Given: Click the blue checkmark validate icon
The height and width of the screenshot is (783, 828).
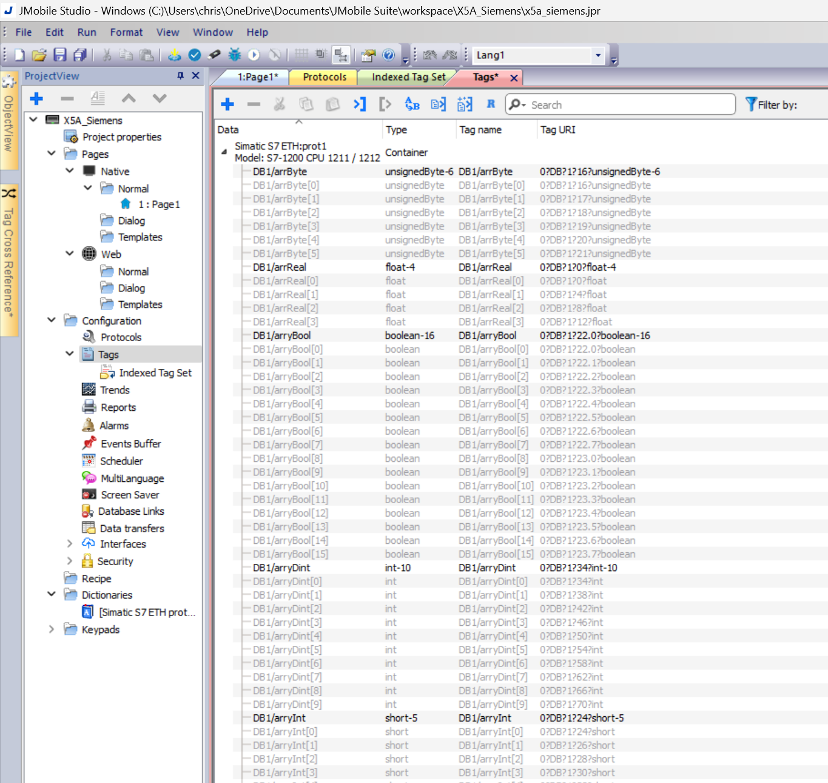Looking at the screenshot, I should point(195,55).
